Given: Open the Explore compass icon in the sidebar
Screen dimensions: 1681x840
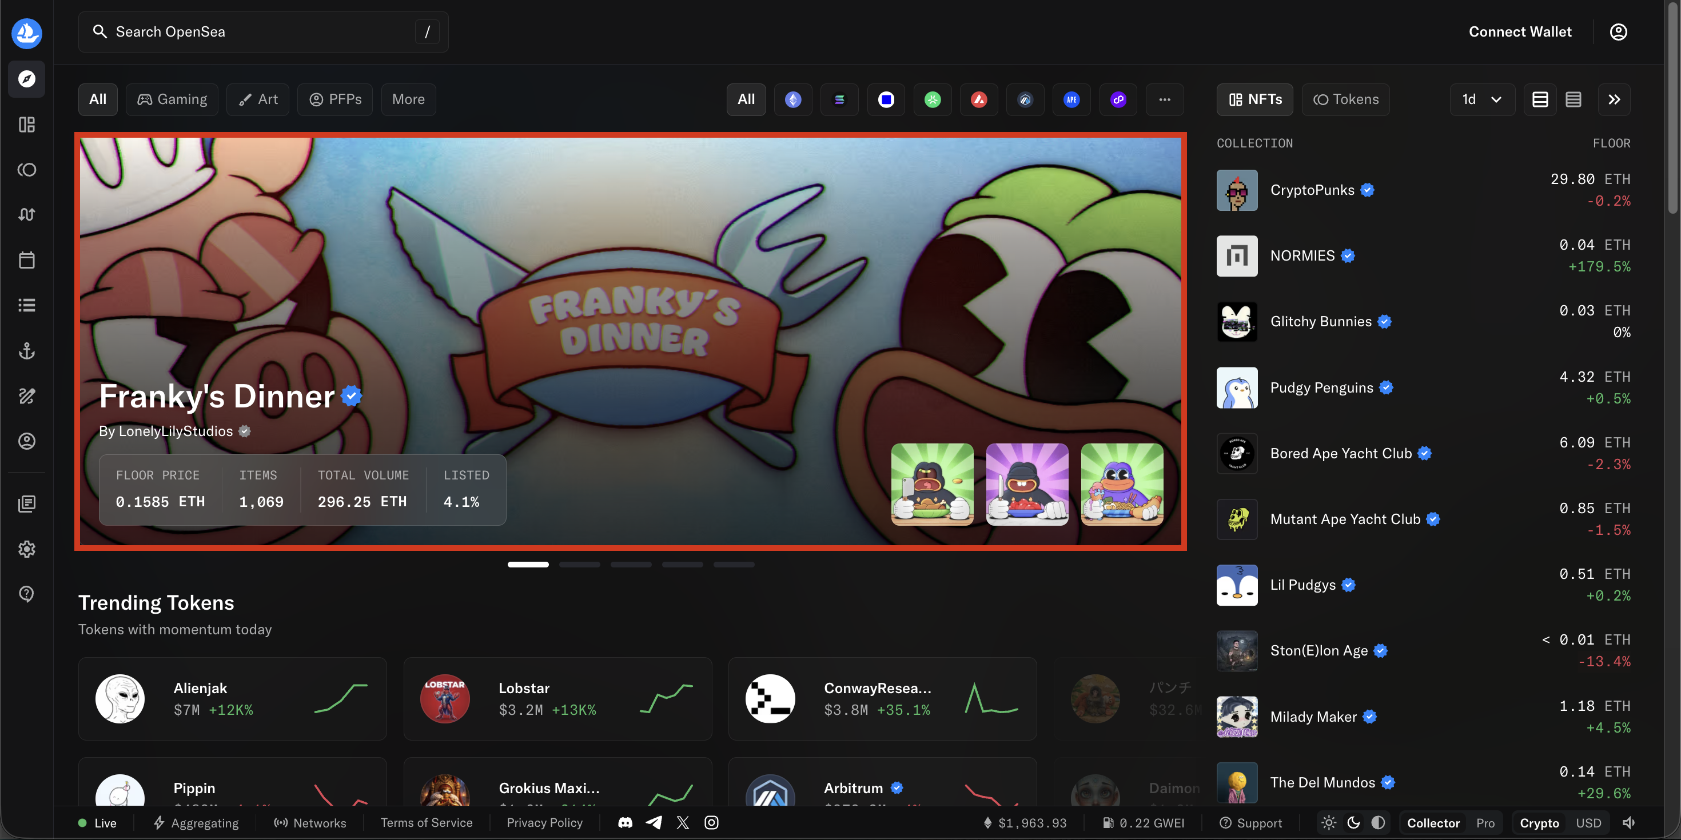Looking at the screenshot, I should pyautogui.click(x=26, y=79).
